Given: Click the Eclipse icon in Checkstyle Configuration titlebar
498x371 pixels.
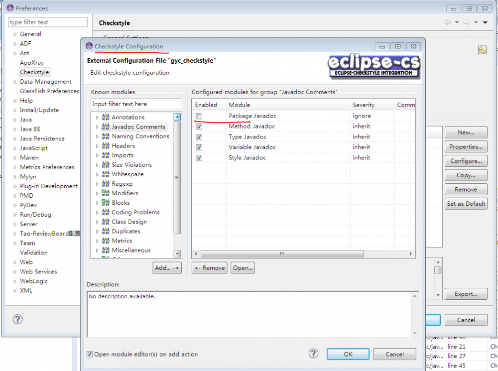Looking at the screenshot, I should [x=89, y=46].
